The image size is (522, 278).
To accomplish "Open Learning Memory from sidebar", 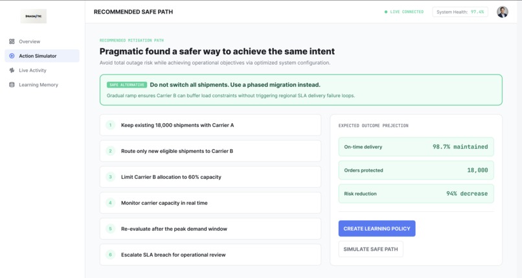I will click(42, 84).
